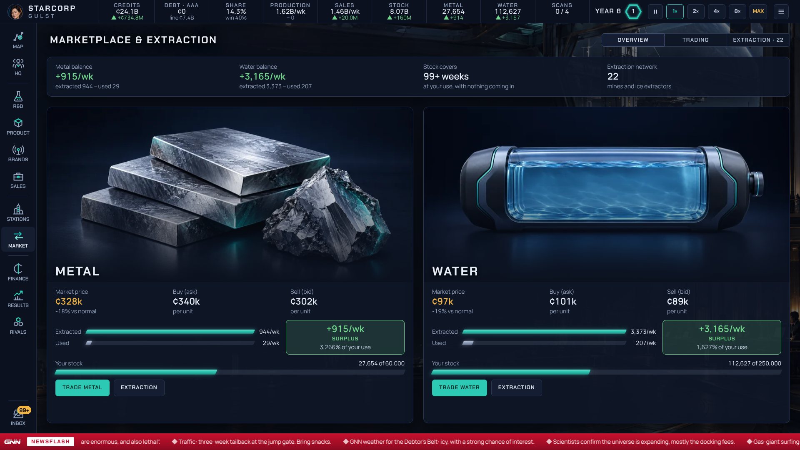Switch to the Trading tab
Viewport: 800px width, 450px height.
coord(695,40)
